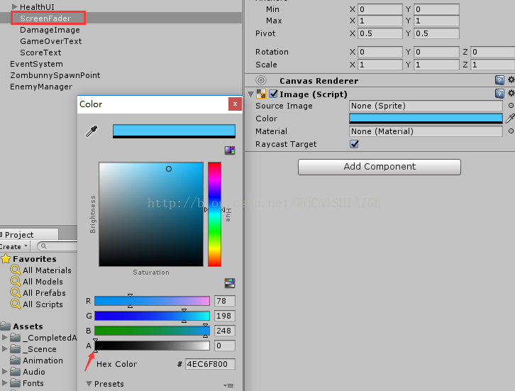The width and height of the screenshot is (515, 391).
Task: Click the alpha value field showing 0
Action: (225, 346)
